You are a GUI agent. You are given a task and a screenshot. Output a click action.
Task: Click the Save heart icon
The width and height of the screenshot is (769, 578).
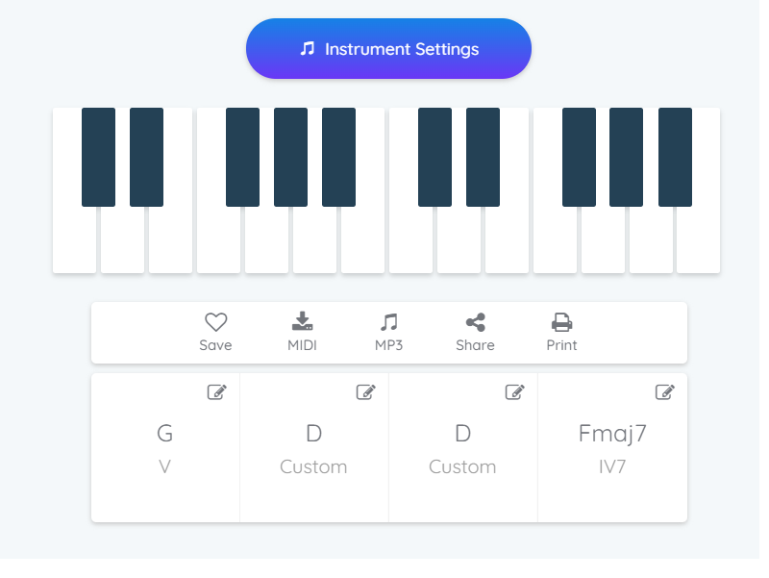coord(215,322)
